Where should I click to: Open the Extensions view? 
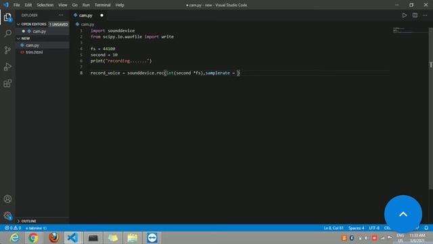coord(7,83)
